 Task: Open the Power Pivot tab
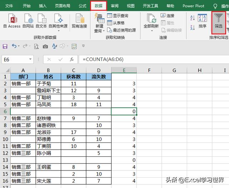click(193, 6)
